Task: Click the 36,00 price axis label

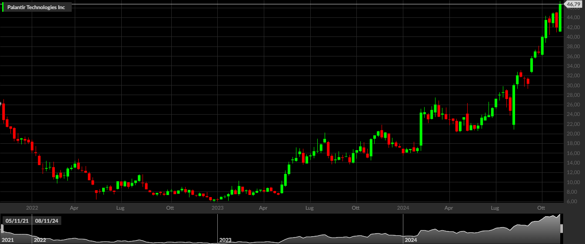Action: (573, 56)
